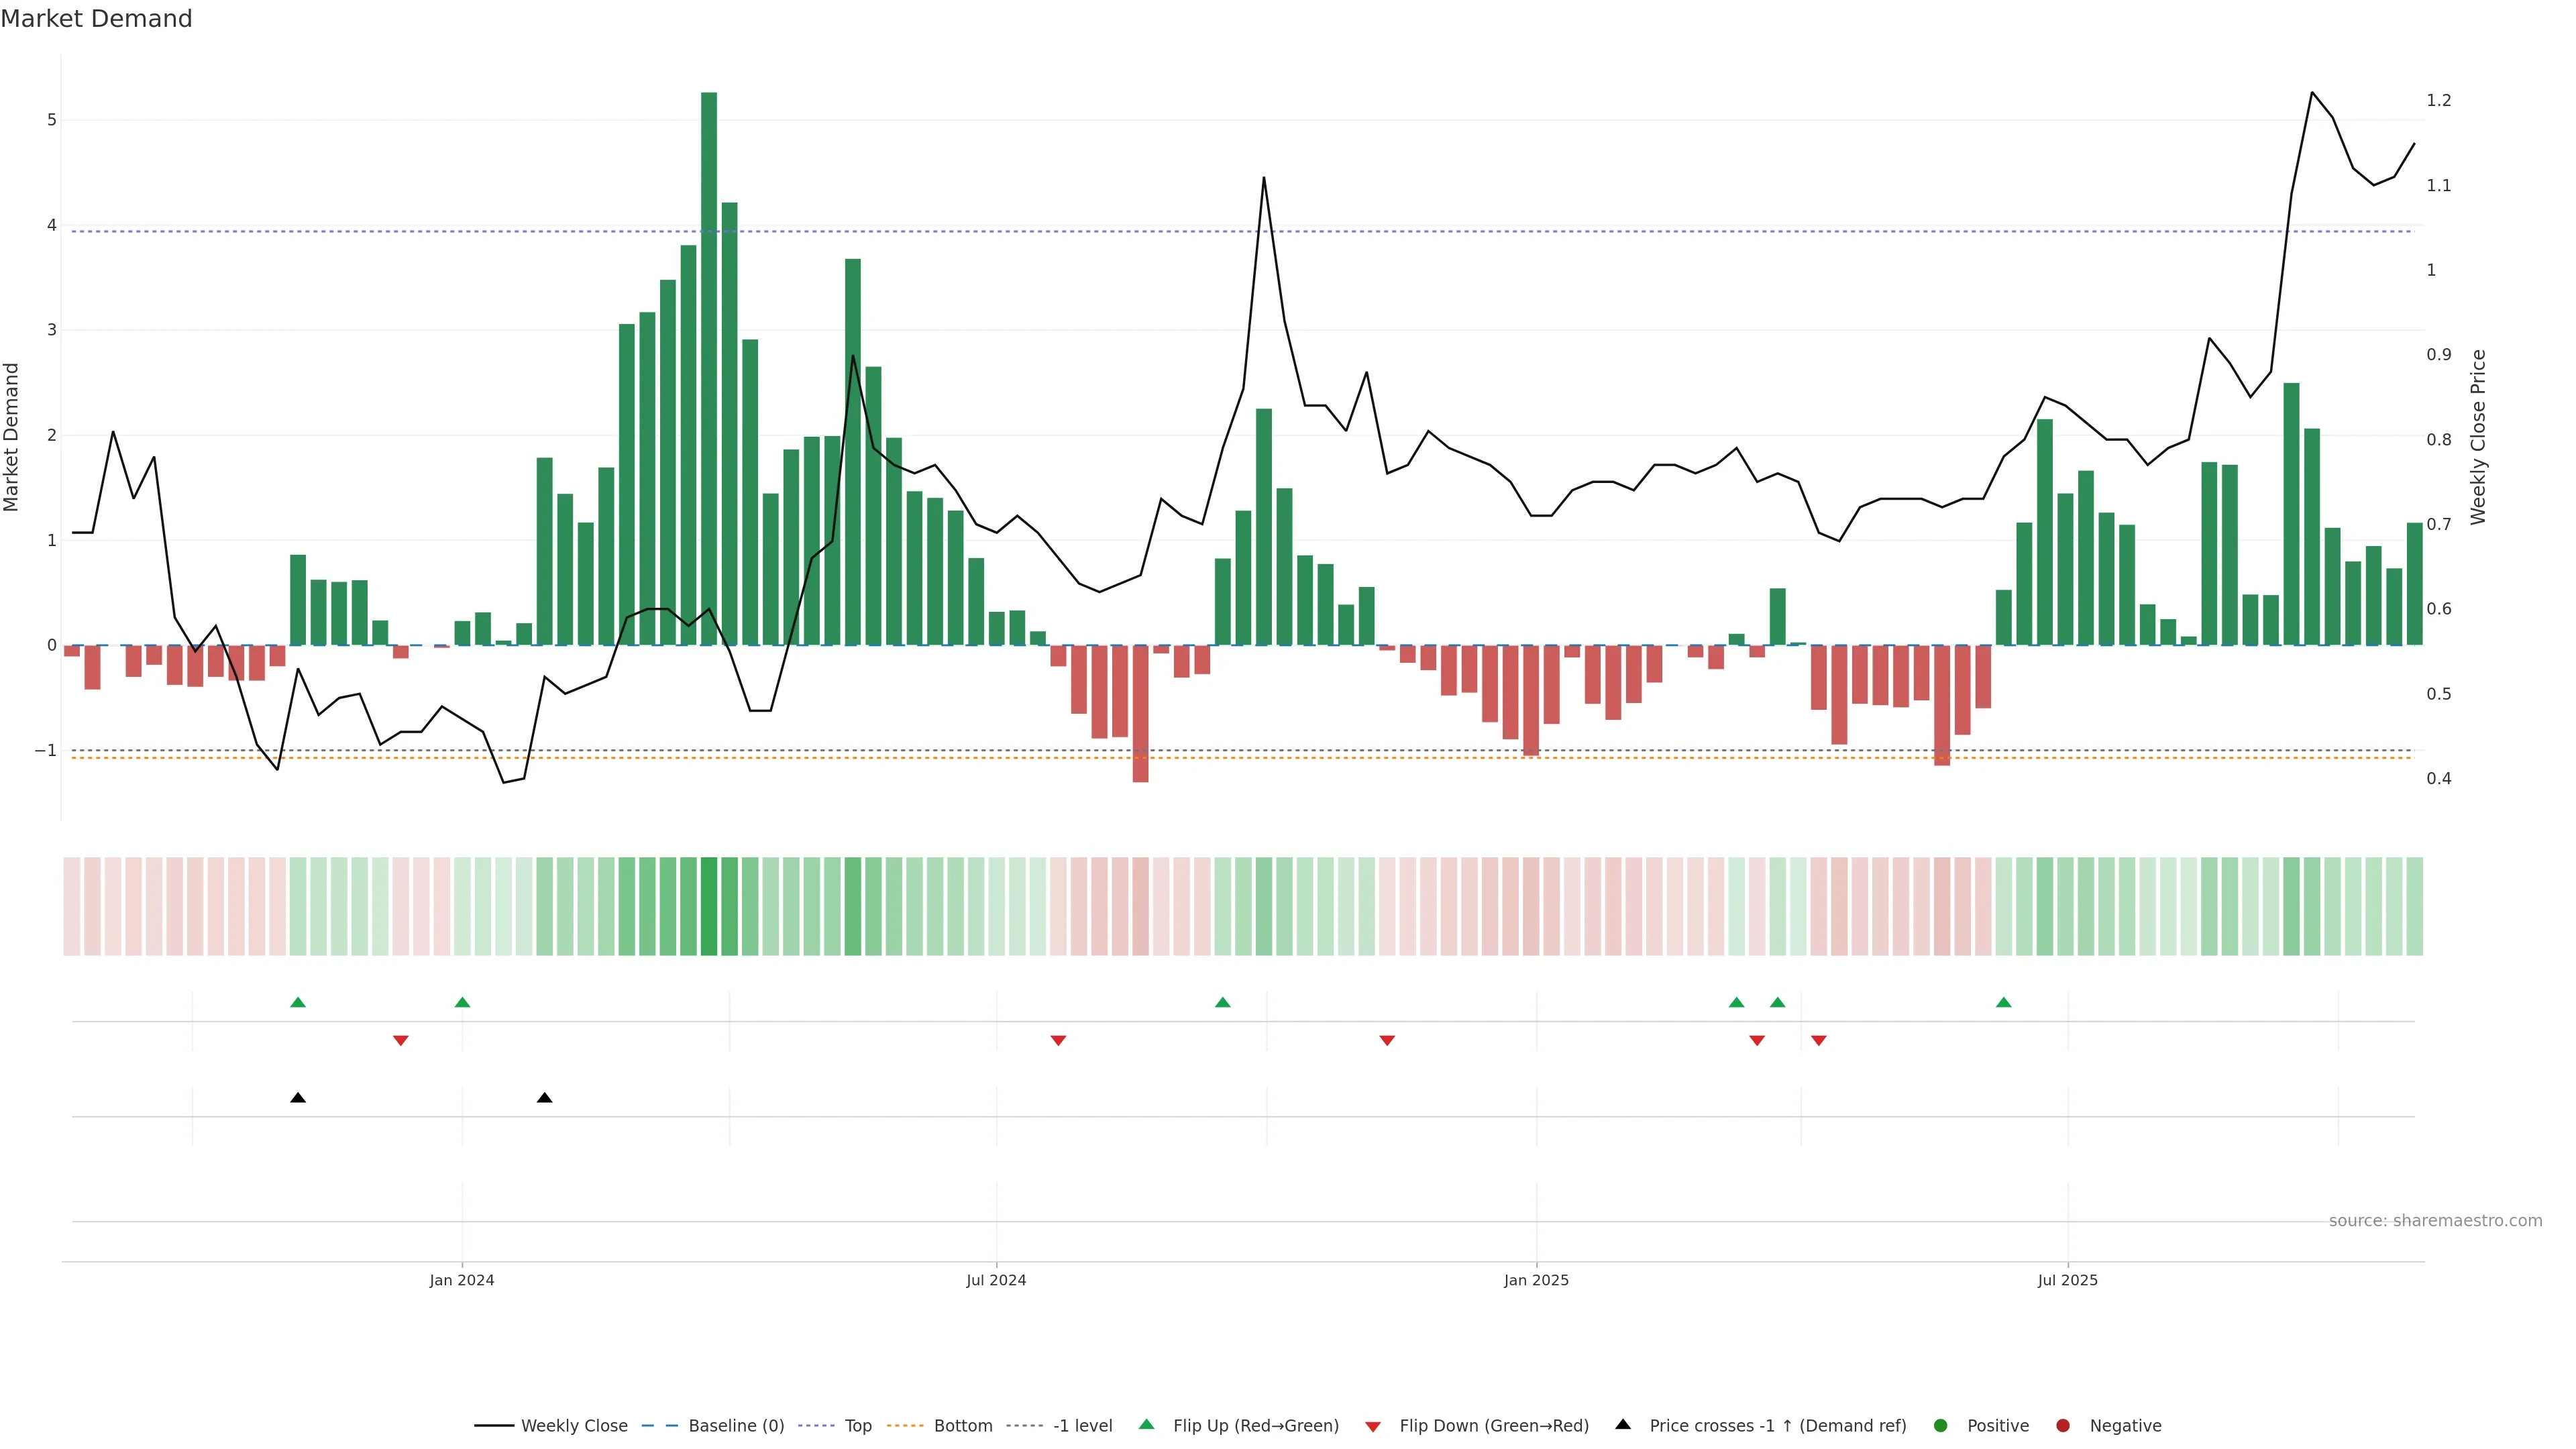The width and height of the screenshot is (2576, 1449).
Task: Click the Flip Up marker at Jan 2024 gridline
Action: [462, 1002]
